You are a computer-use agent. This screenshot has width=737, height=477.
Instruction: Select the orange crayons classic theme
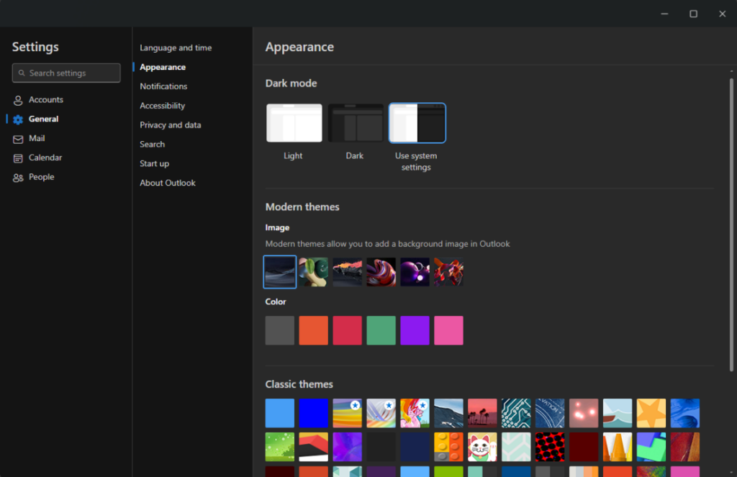pyautogui.click(x=618, y=447)
